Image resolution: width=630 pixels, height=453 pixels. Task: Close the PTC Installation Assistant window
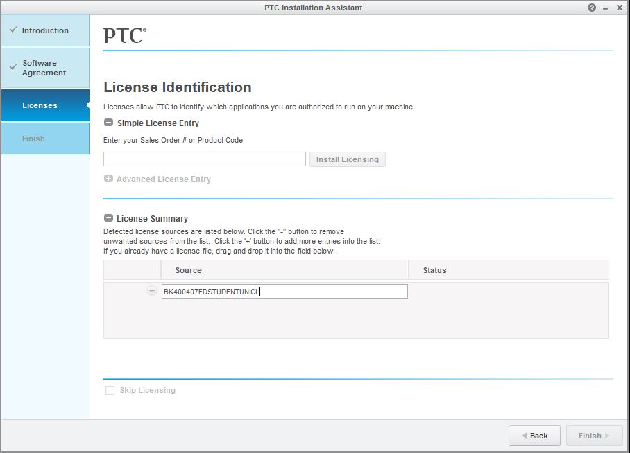[x=619, y=8]
